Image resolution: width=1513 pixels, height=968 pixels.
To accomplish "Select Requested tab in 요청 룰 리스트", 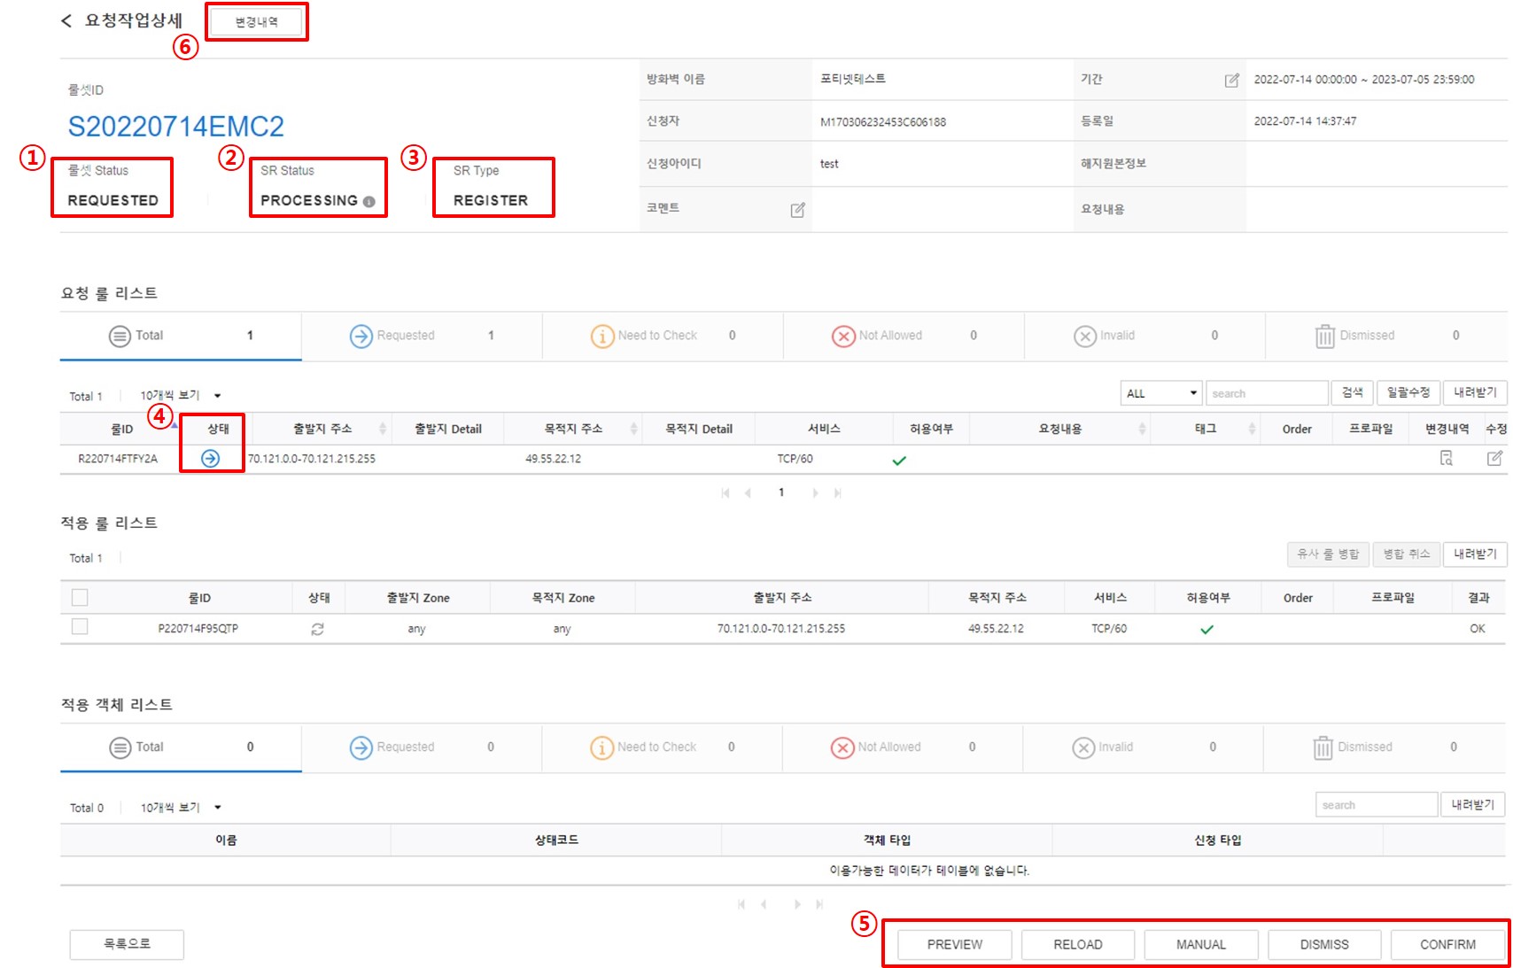I will [422, 336].
